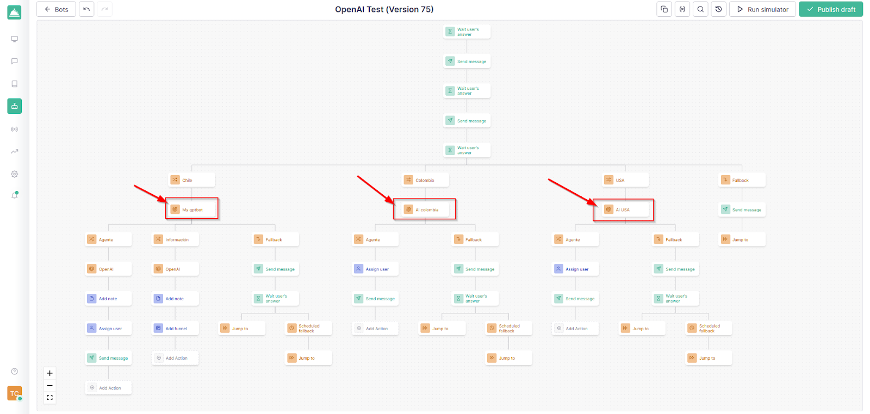Image resolution: width=870 pixels, height=414 pixels.
Task: Select Jump to under top-right Fallback
Action: click(x=742, y=239)
